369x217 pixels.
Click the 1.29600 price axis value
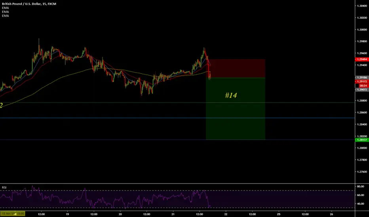362,53
